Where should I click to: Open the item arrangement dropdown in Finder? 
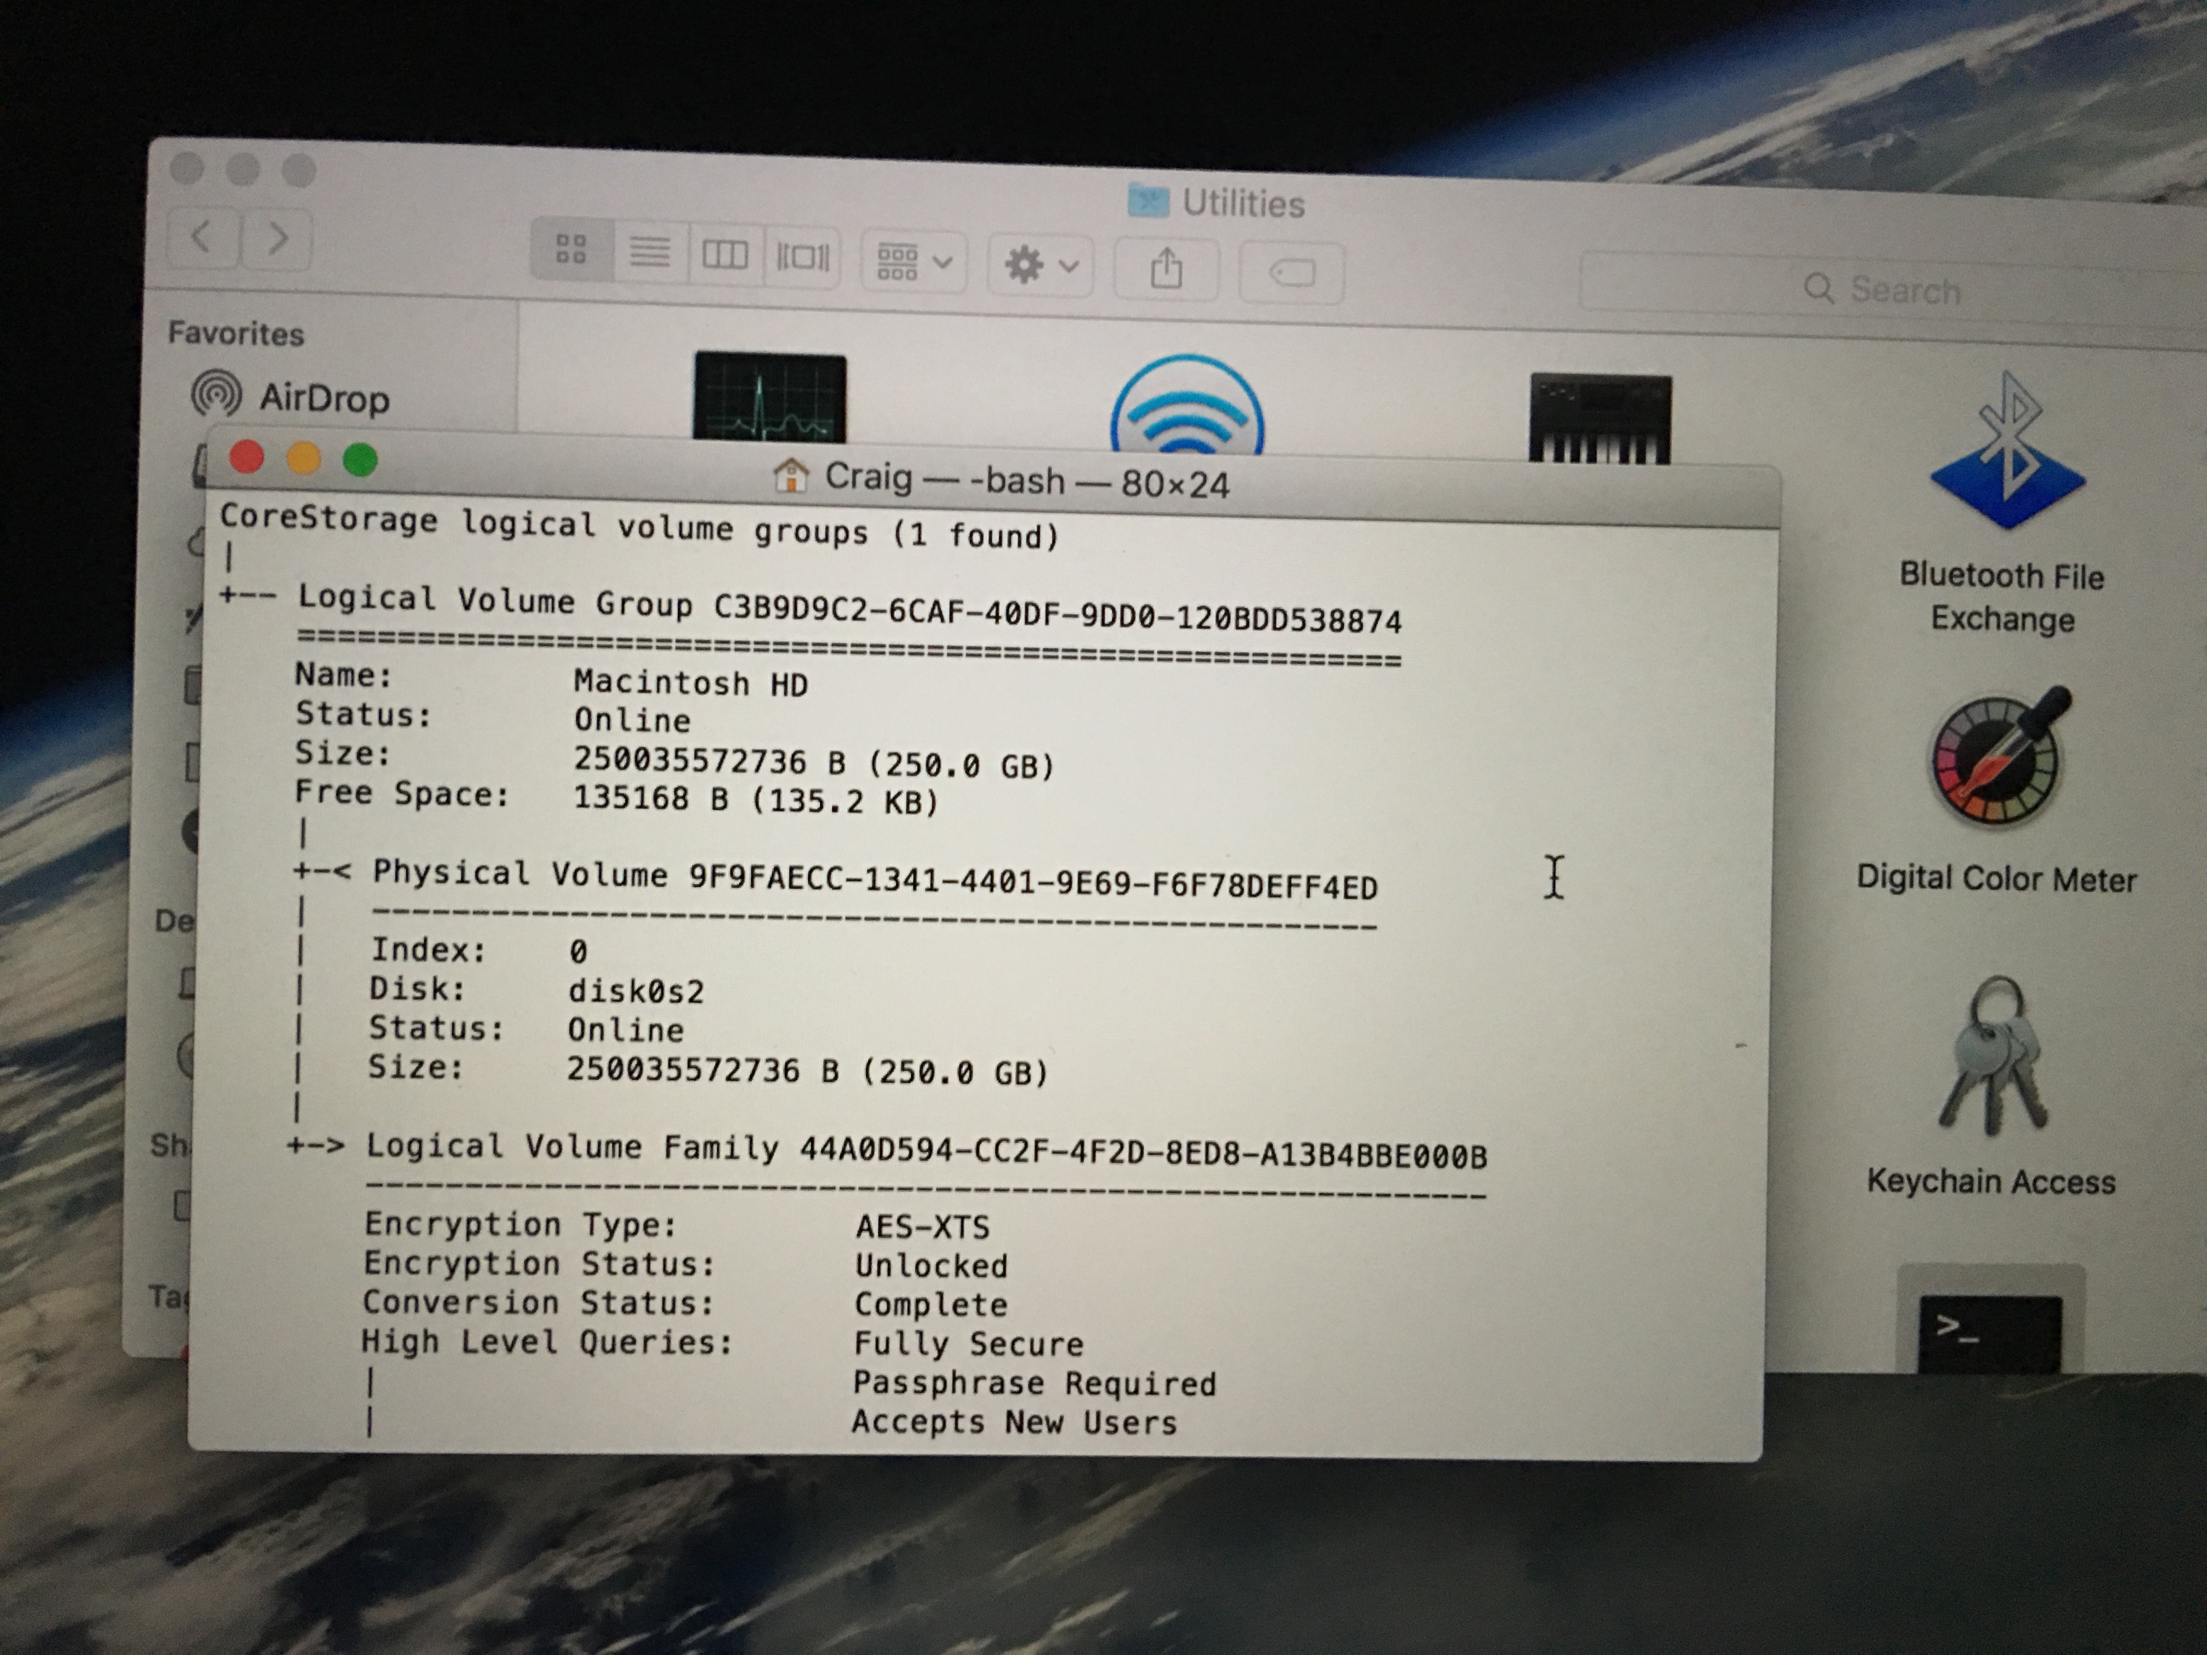coord(913,262)
